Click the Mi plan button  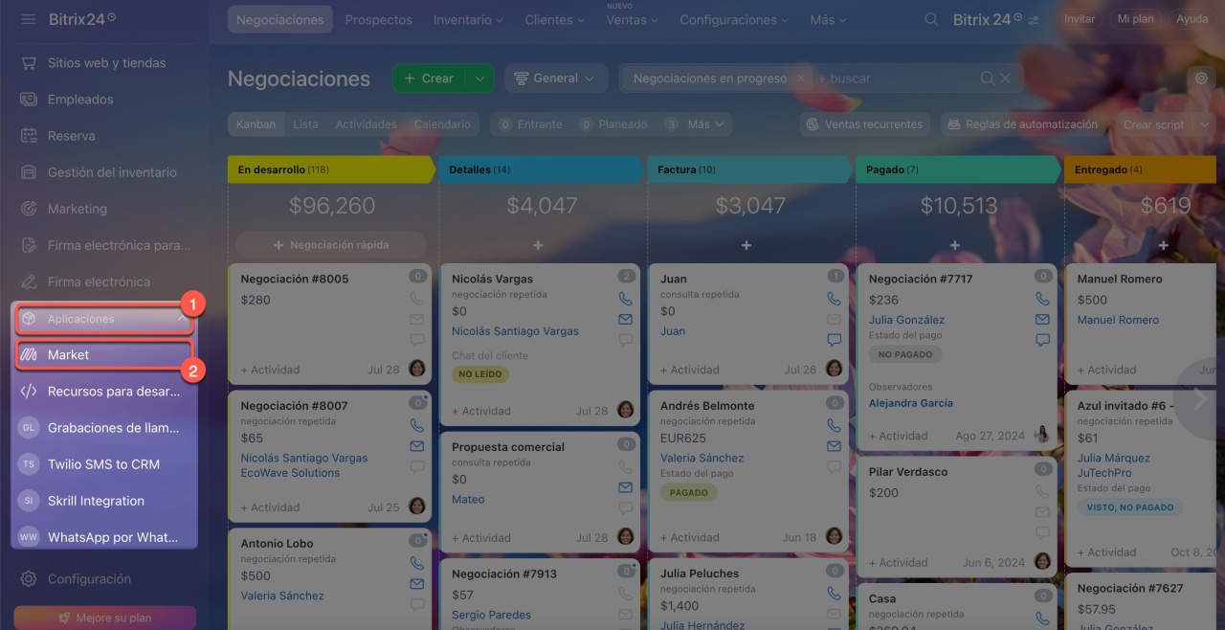pyautogui.click(x=1135, y=19)
